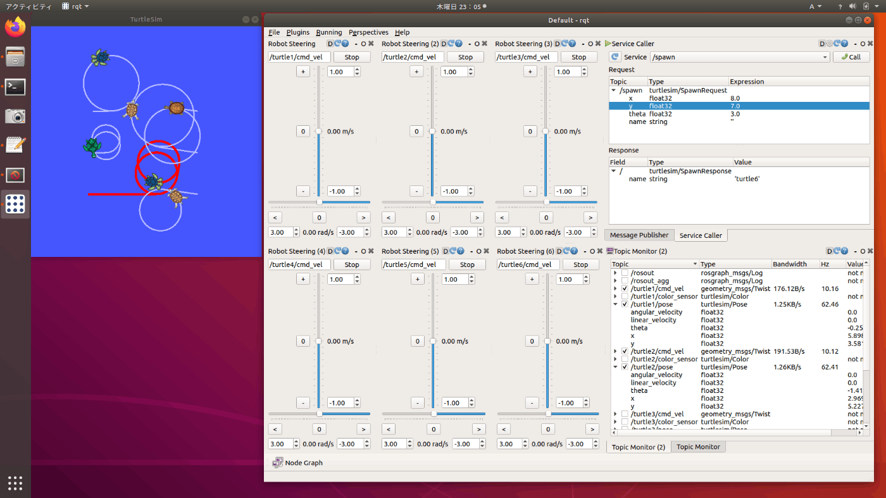Open help for Robot Steering (2) plugin
This screenshot has height=498, width=886.
click(459, 44)
